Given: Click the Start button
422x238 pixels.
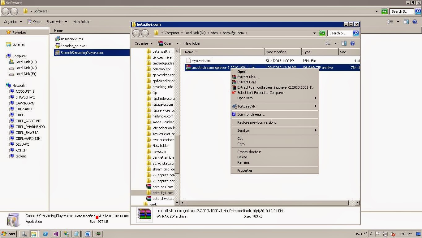Looking at the screenshot, I should click(8, 234).
